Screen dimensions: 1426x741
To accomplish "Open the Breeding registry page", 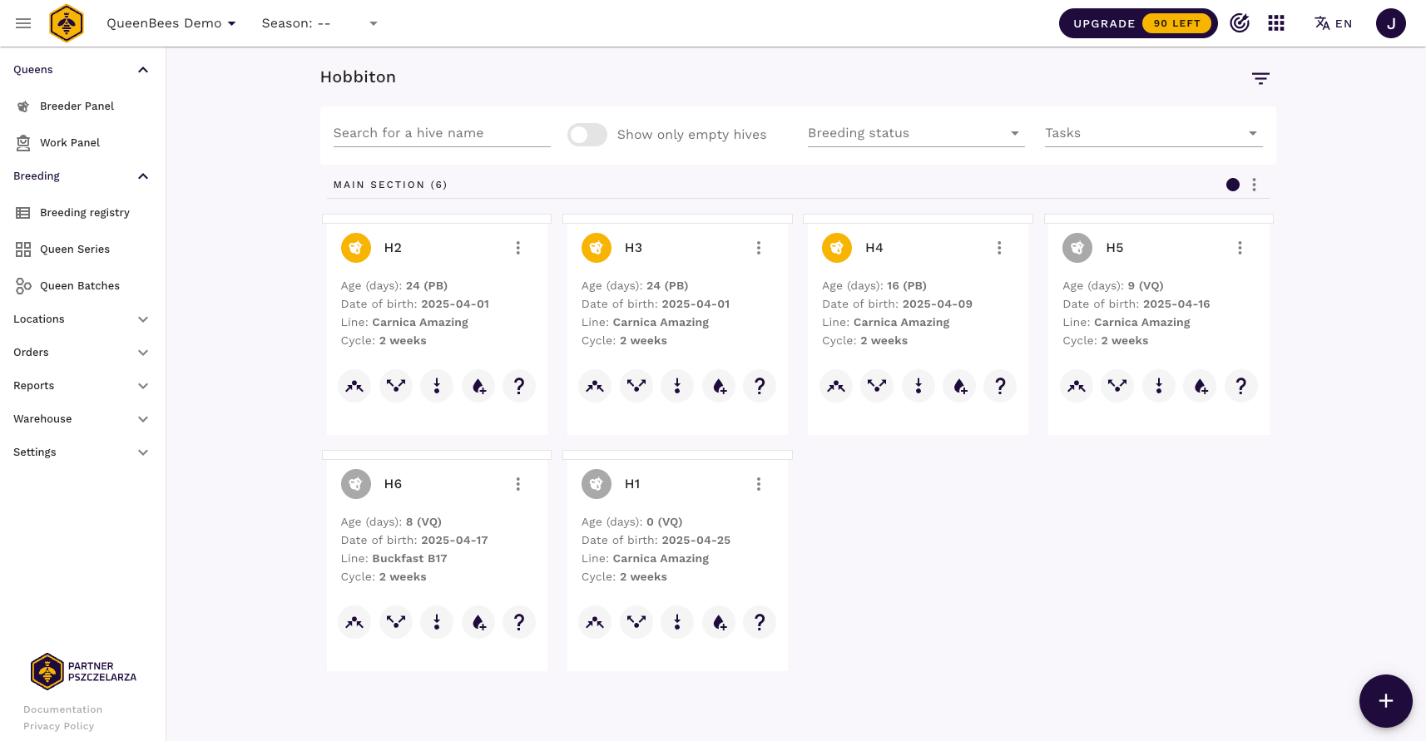I will (x=84, y=213).
